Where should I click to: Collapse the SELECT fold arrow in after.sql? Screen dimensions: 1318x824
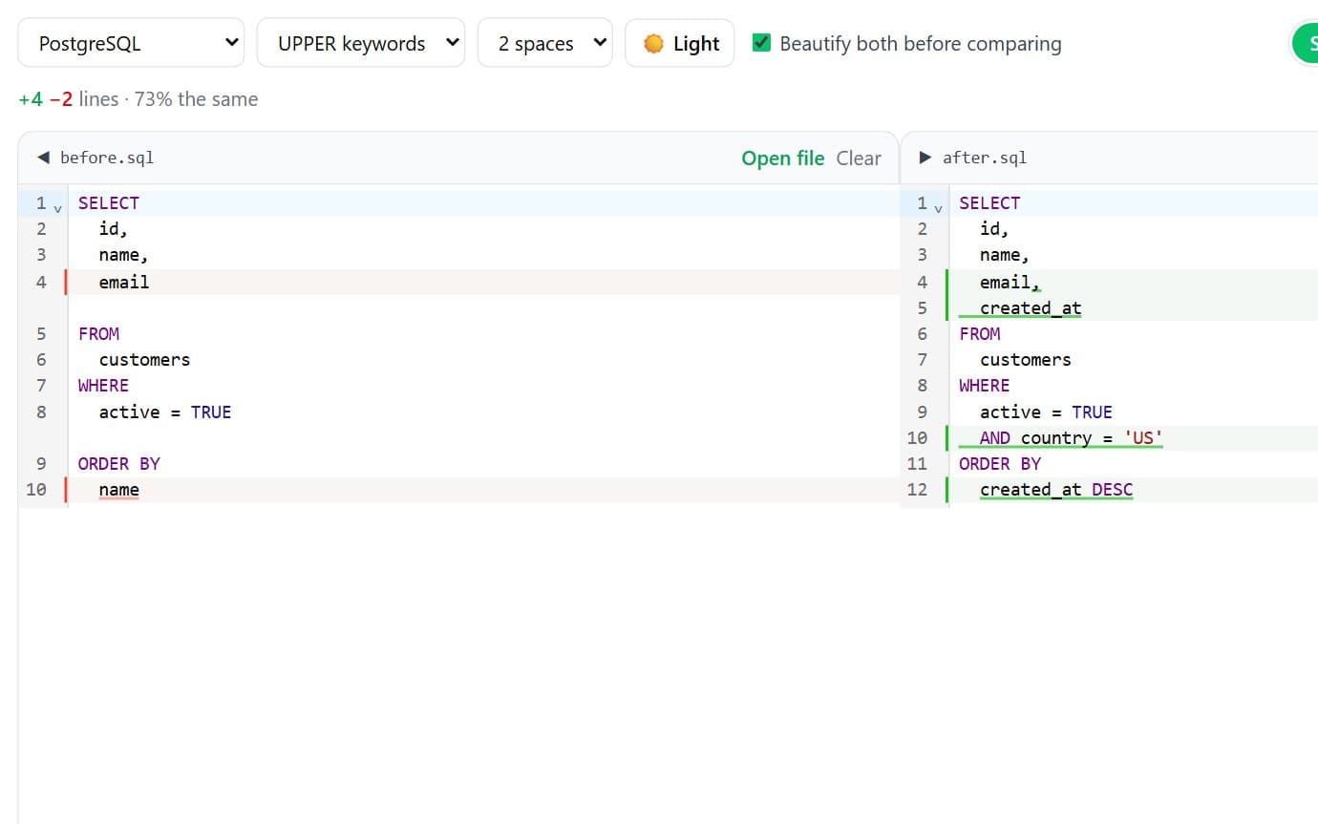coord(939,206)
